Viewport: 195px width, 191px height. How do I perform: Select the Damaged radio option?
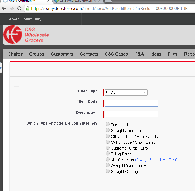point(107,124)
